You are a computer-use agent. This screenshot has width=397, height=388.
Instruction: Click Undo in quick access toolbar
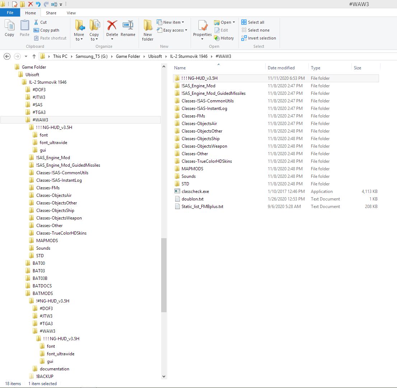38,4
